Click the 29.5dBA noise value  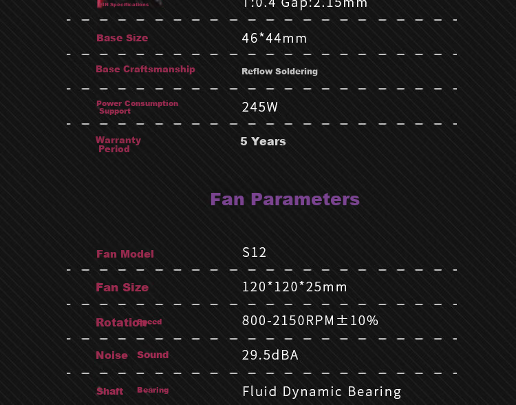(270, 355)
